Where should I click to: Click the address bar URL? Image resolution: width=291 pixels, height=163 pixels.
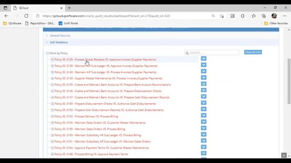(106, 16)
